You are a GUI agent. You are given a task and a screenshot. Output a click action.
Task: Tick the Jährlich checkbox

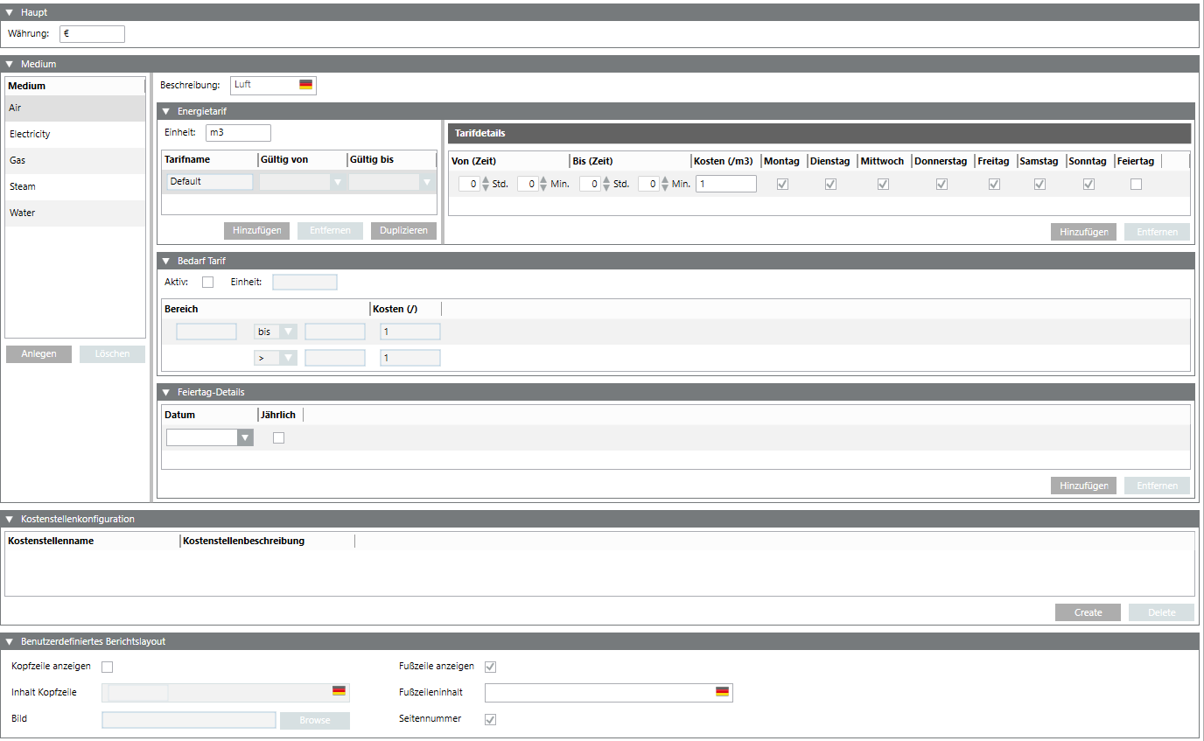click(278, 437)
